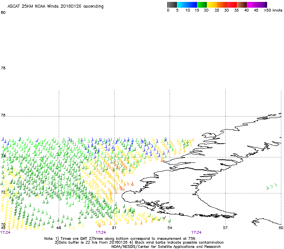Click the purple 17:24 time beneath longitude 45

[5, 233]
